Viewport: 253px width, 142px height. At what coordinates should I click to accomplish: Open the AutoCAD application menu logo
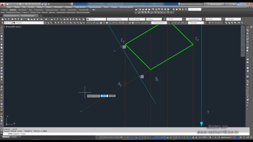pyautogui.click(x=2, y=5)
